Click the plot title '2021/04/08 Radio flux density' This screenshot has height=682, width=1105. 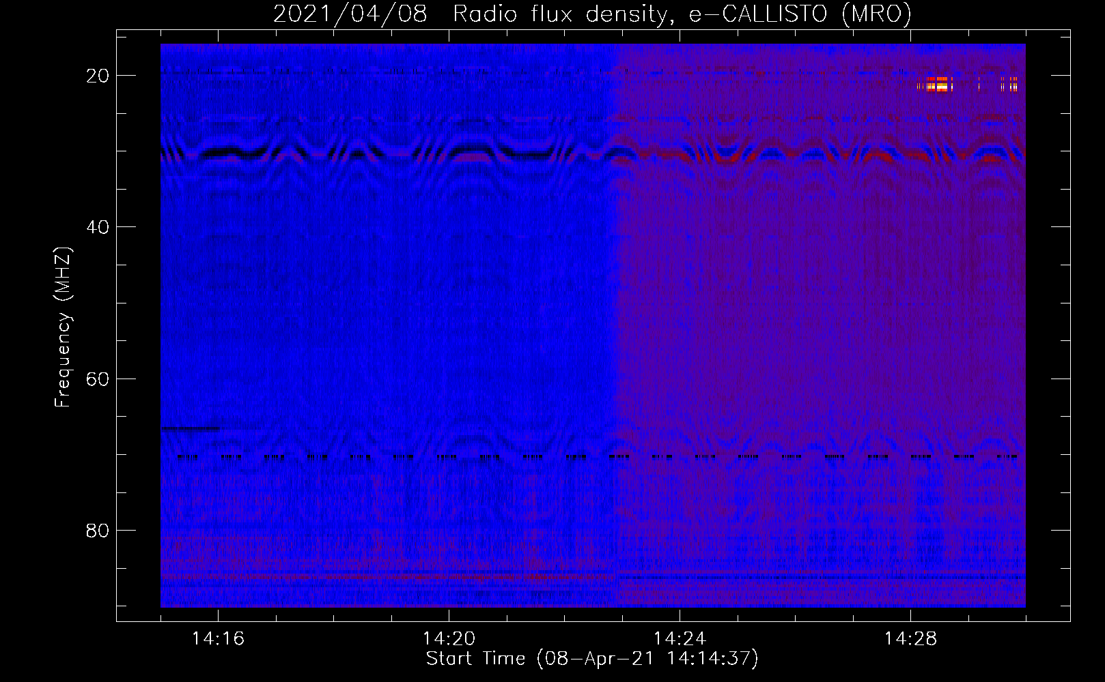[x=469, y=14]
